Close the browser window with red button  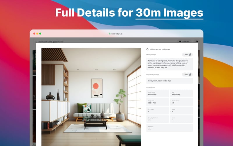pos(34,34)
